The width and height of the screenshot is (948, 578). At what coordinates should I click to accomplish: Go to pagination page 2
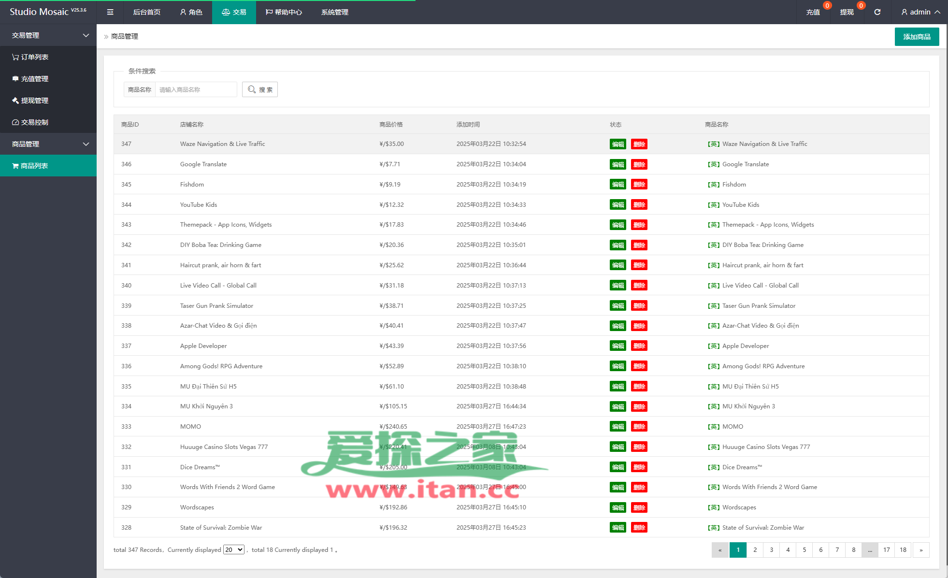click(x=755, y=550)
